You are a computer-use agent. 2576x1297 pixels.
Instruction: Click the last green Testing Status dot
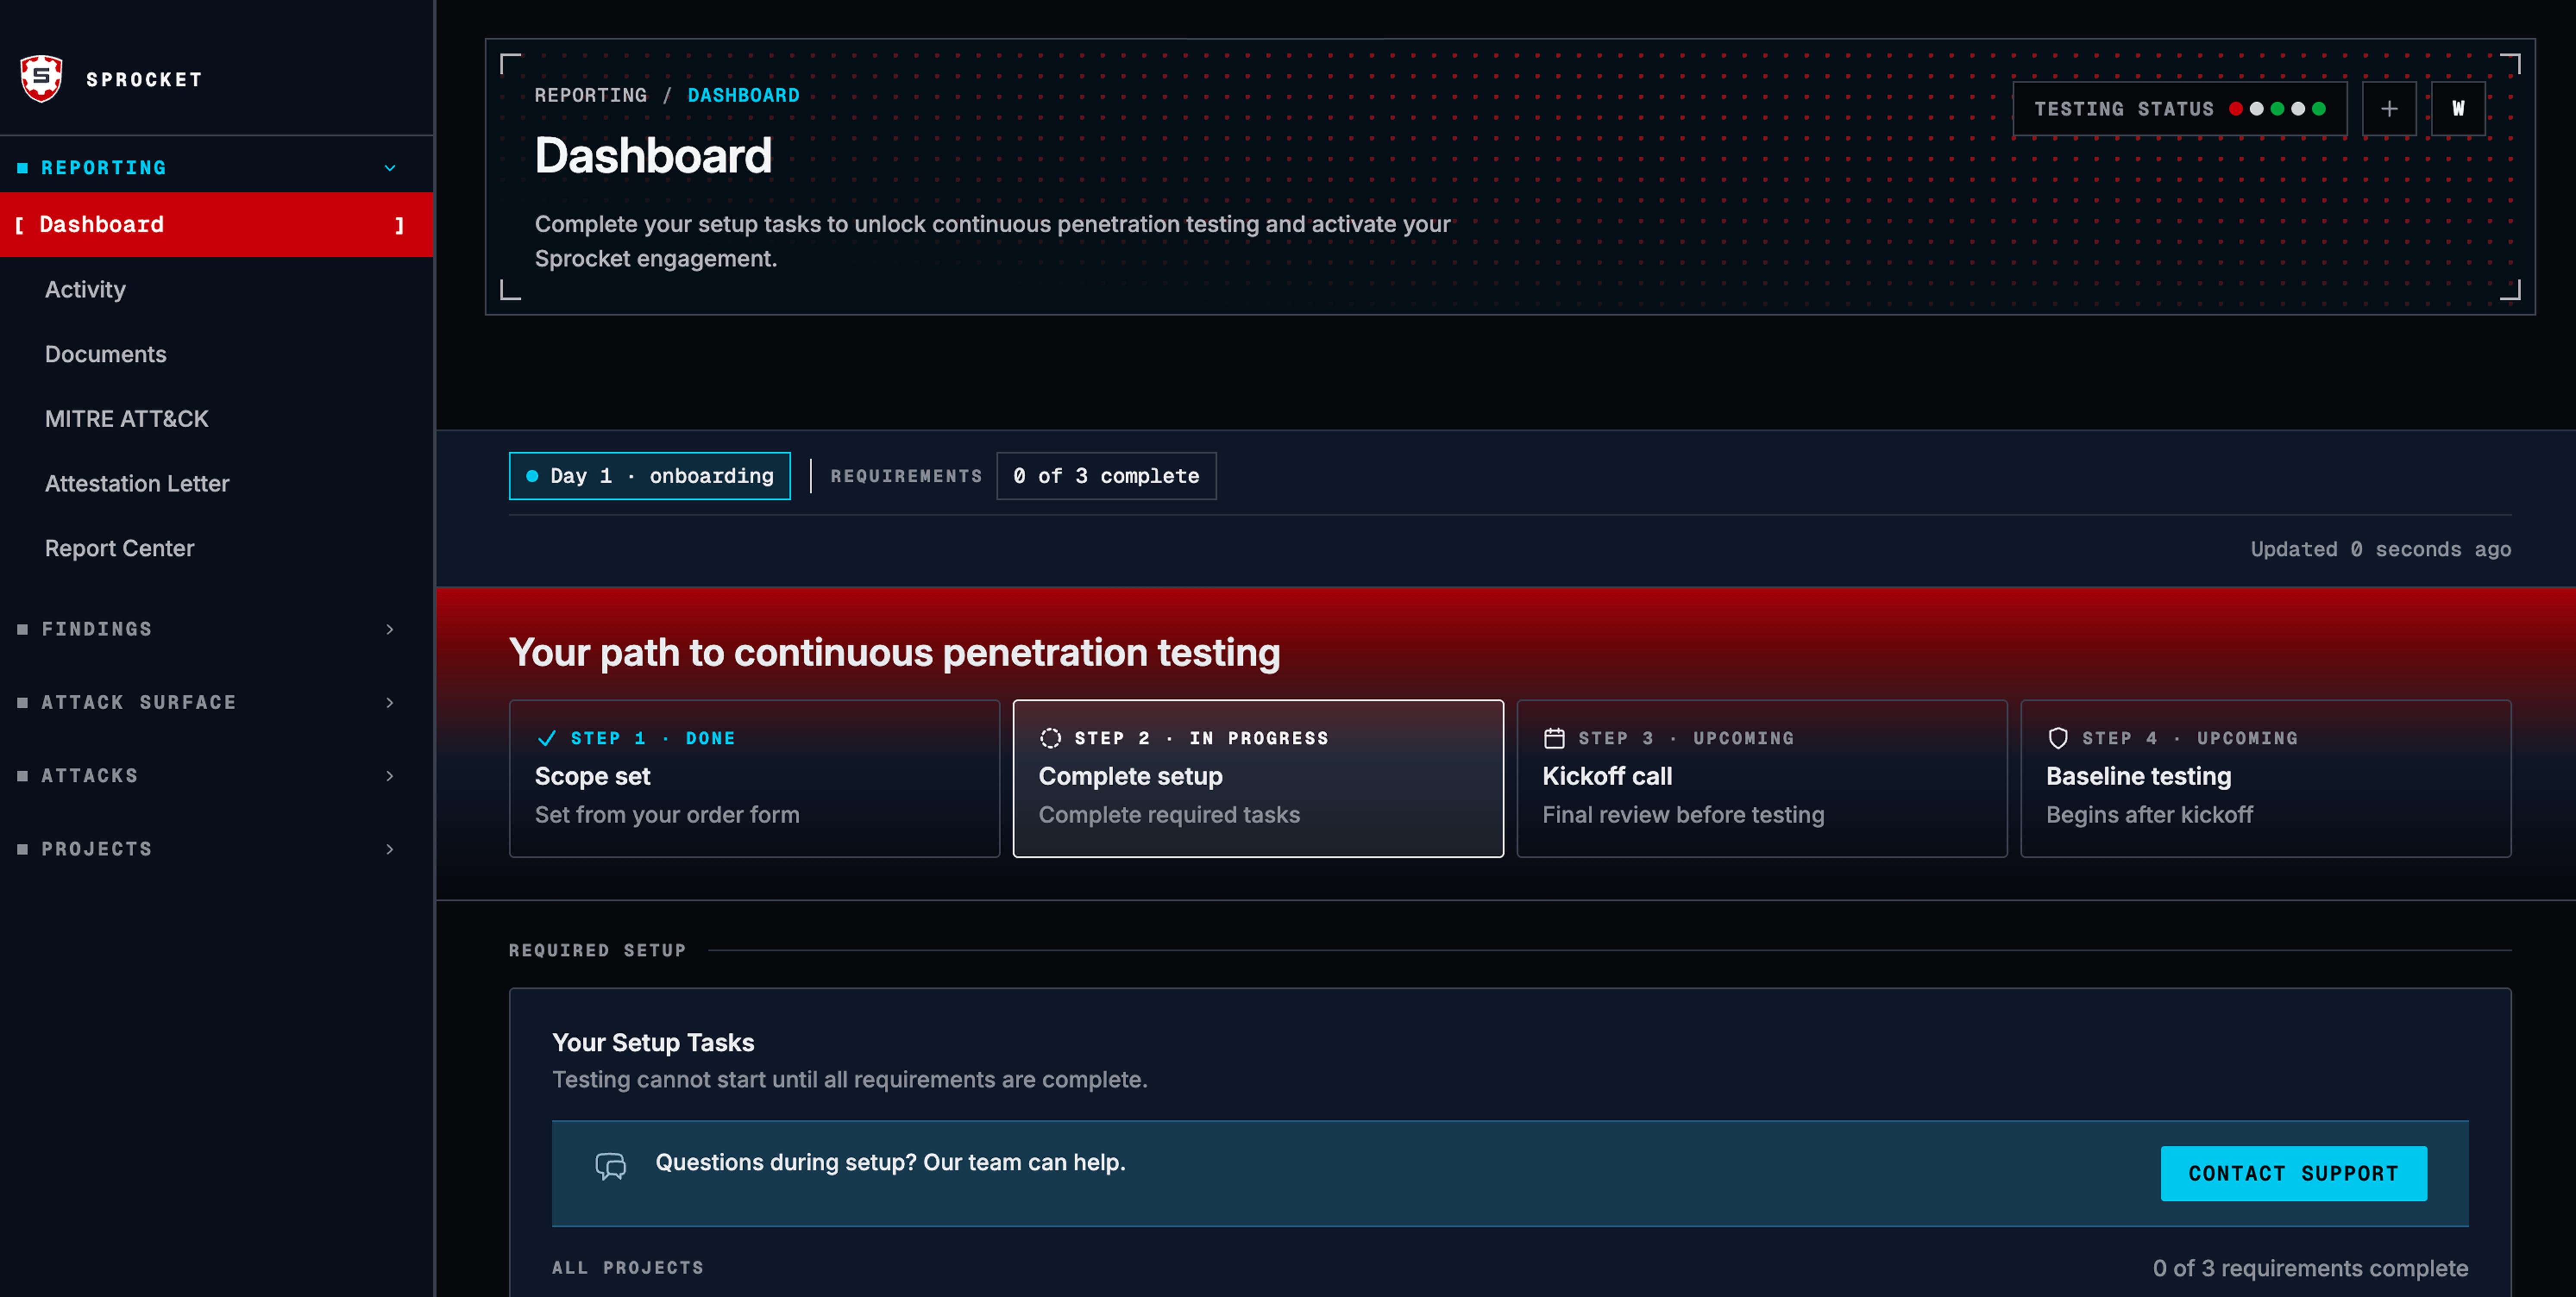(x=2318, y=109)
